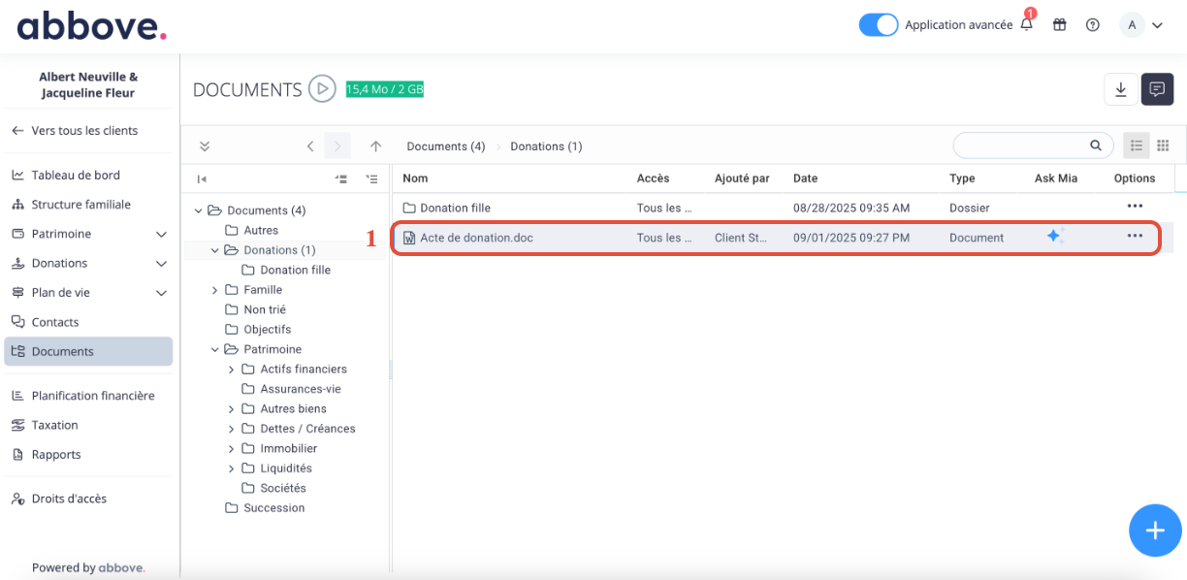This screenshot has height=580, width=1187.
Task: Collapse the Donations (1) tree folder
Action: (214, 250)
